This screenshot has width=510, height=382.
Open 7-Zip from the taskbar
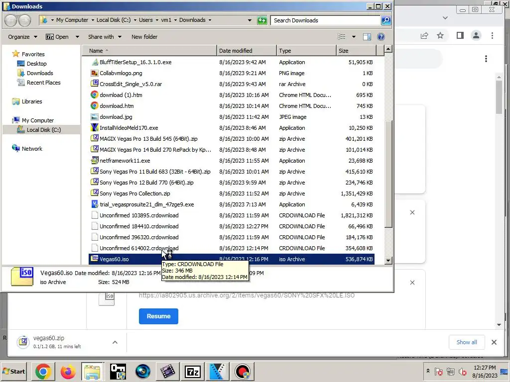click(x=192, y=372)
